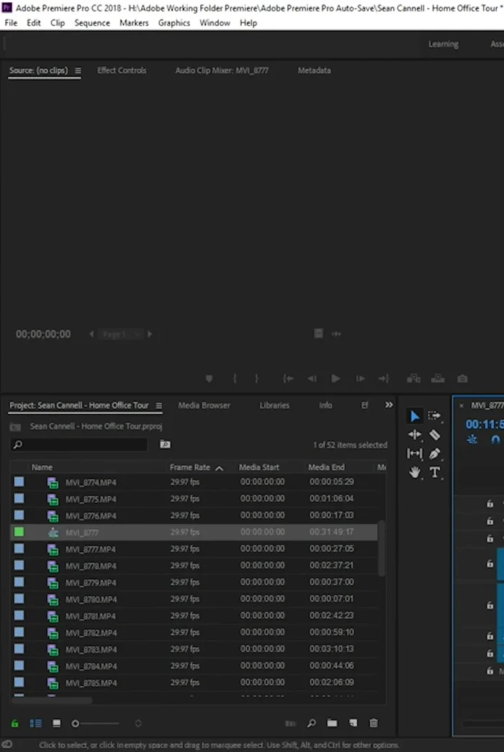Switch to the Media Browser tab
504x752 pixels.
pos(204,405)
